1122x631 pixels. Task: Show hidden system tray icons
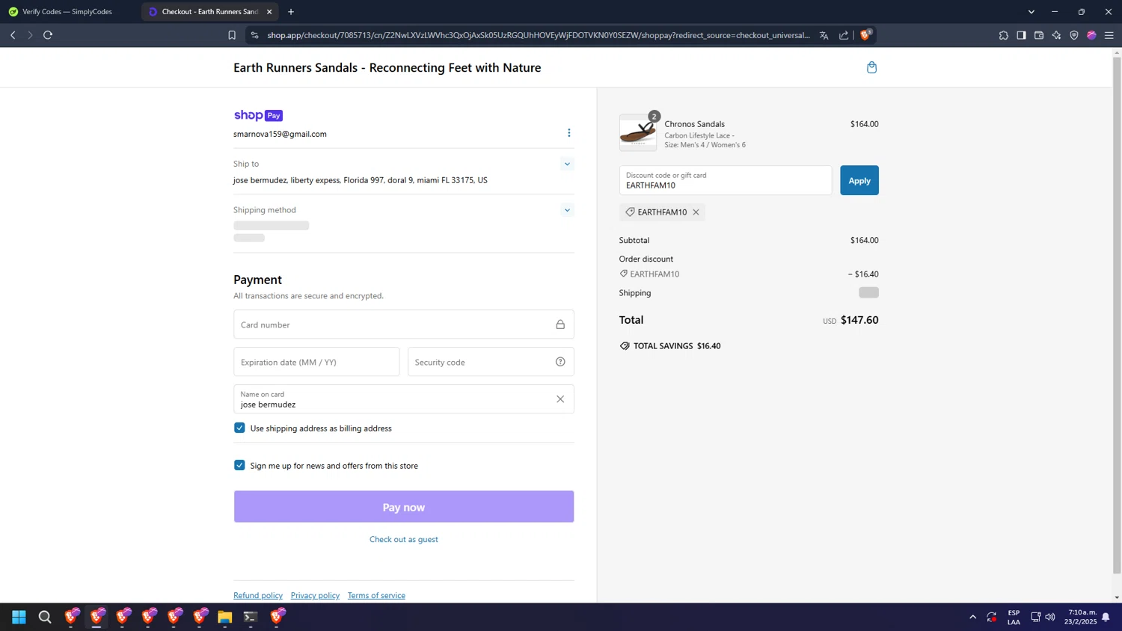click(972, 617)
